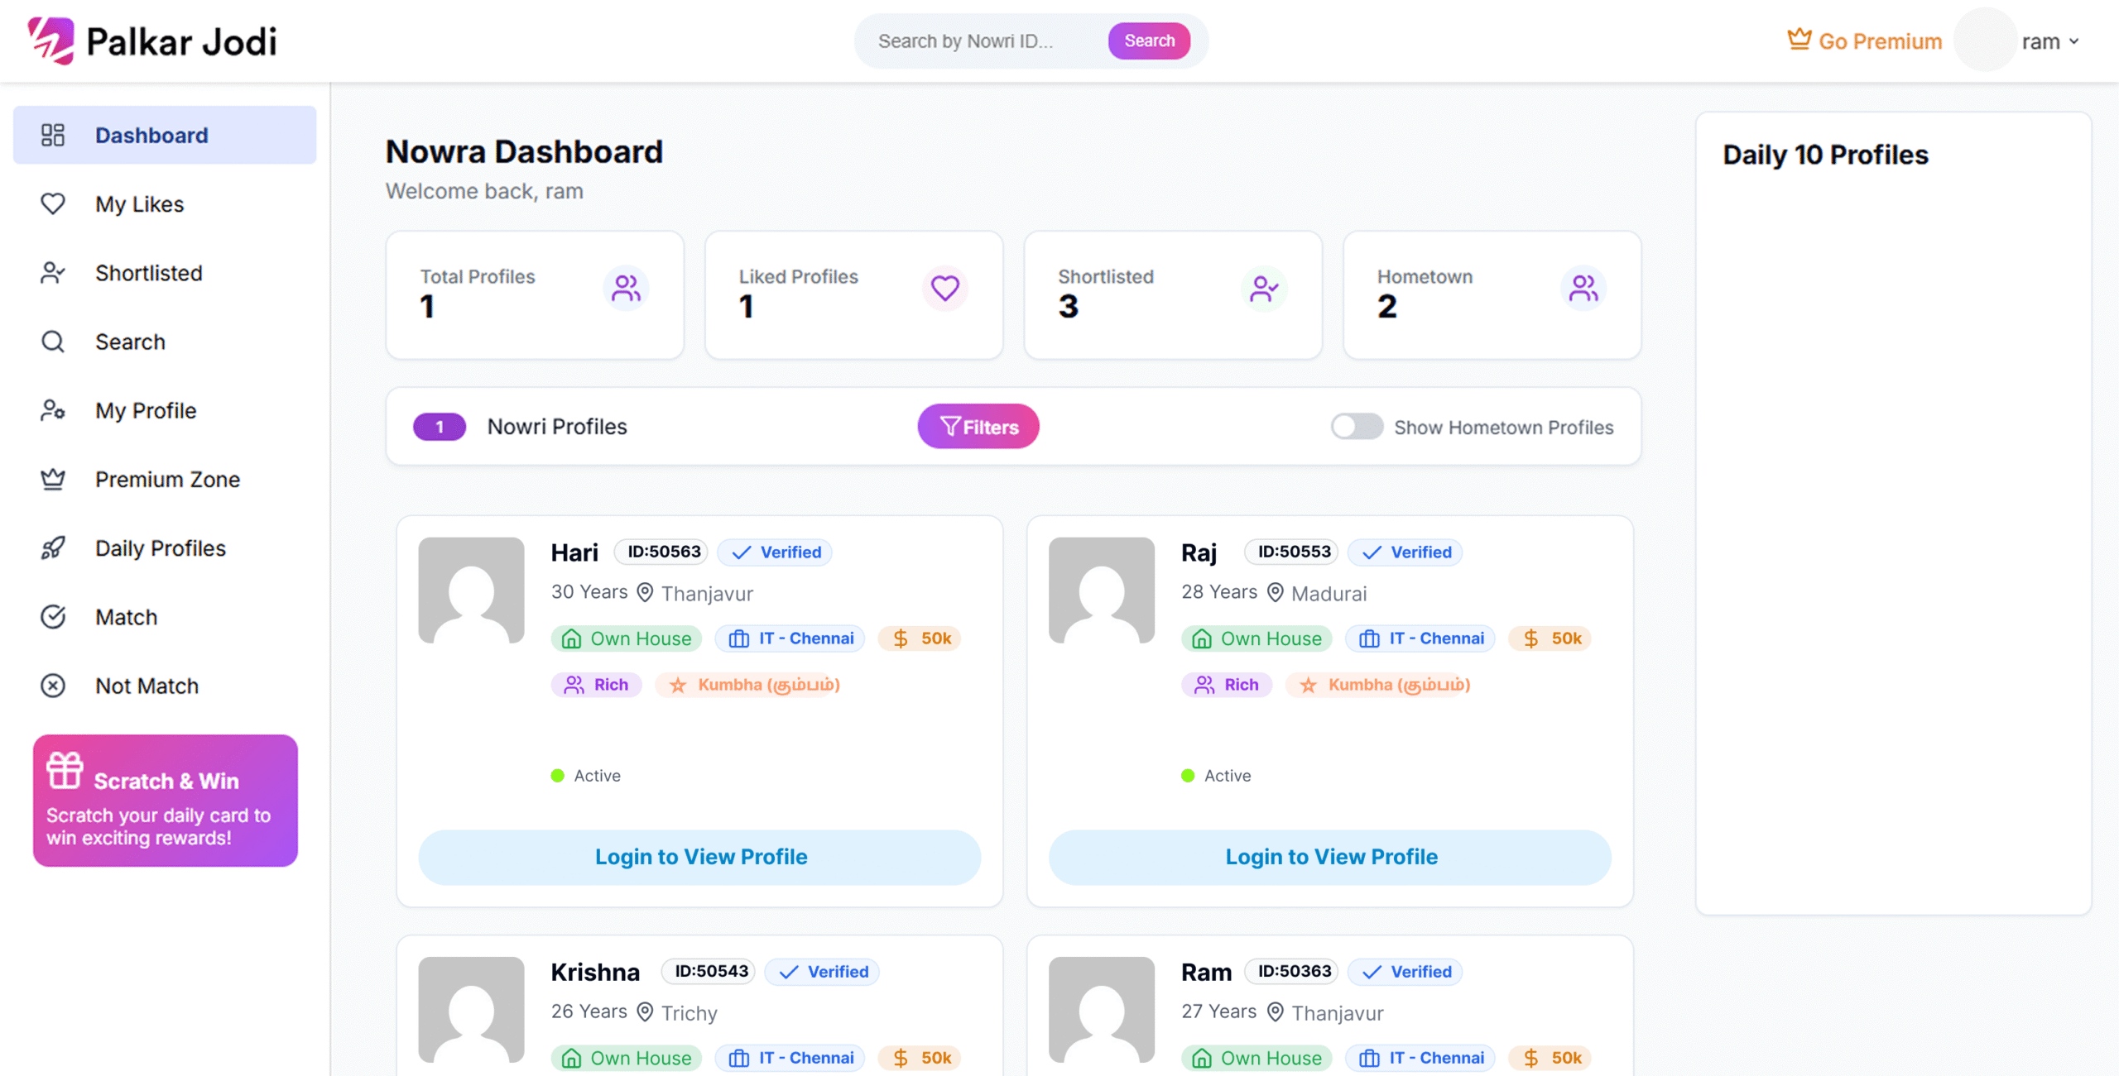Select the Shortlisted sidebar icon

53,273
